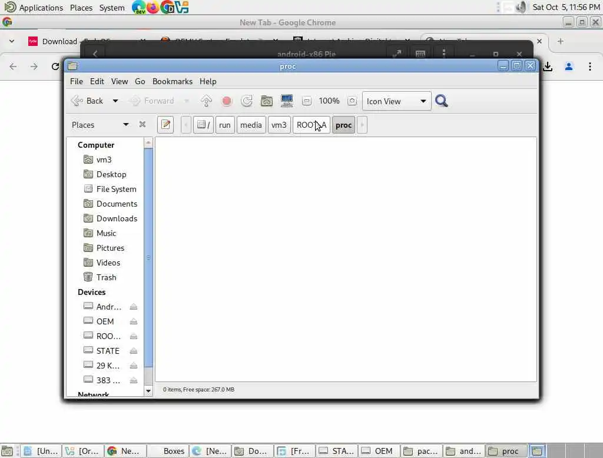Close the sidebar pane
Viewport: 603px width, 458px height.
(x=143, y=124)
